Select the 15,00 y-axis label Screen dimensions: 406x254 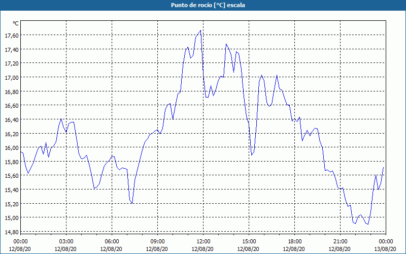12,218
